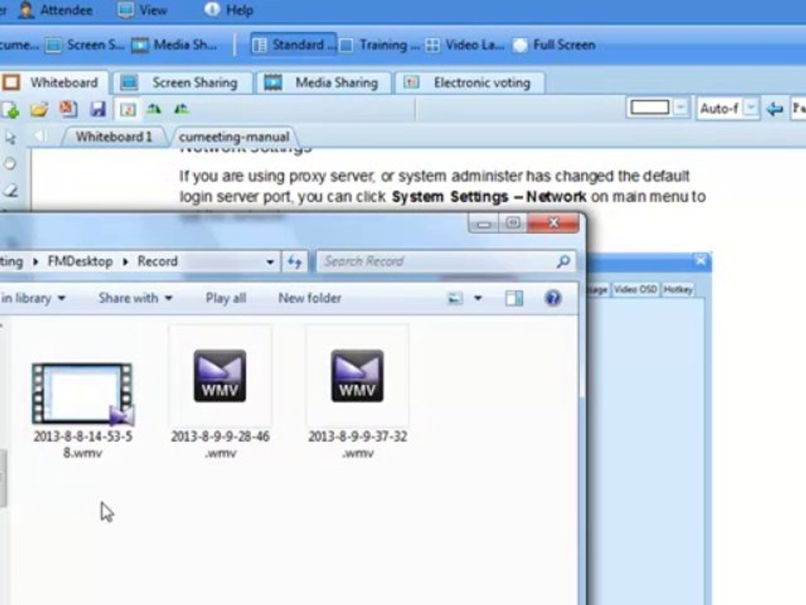Image resolution: width=806 pixels, height=605 pixels.
Task: Switch to Full Screen mode
Action: pos(554,45)
